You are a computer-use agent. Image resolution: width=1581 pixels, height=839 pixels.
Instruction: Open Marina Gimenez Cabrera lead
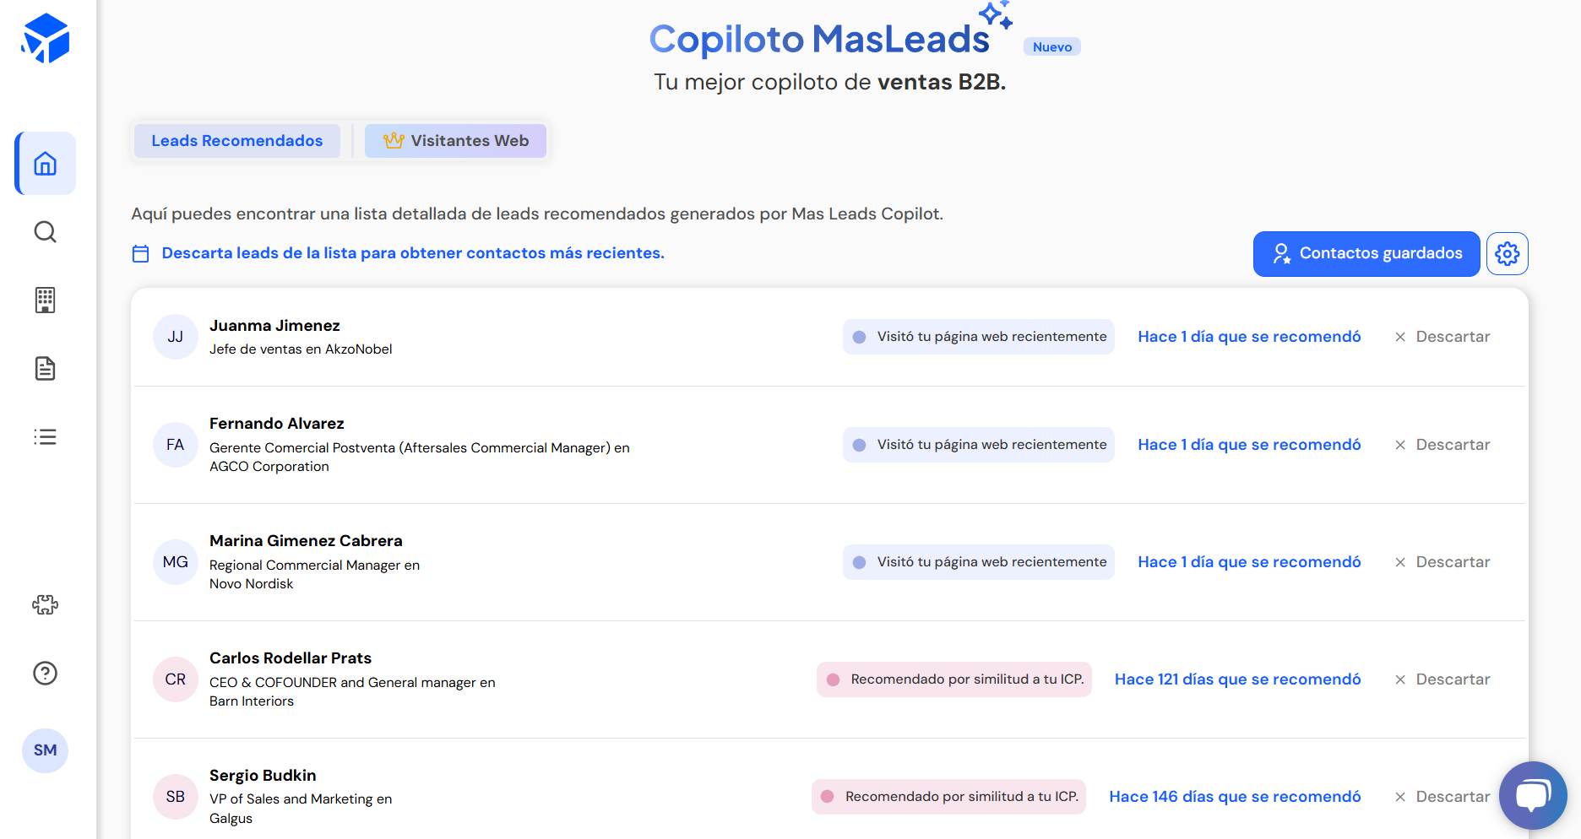point(306,541)
